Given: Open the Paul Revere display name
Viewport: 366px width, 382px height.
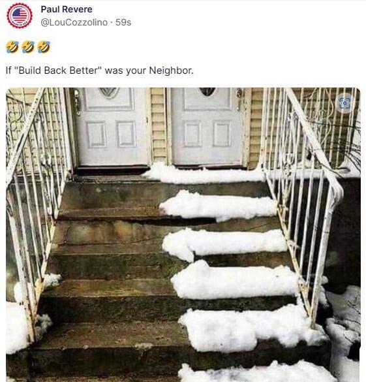Looking at the screenshot, I should 67,9.
